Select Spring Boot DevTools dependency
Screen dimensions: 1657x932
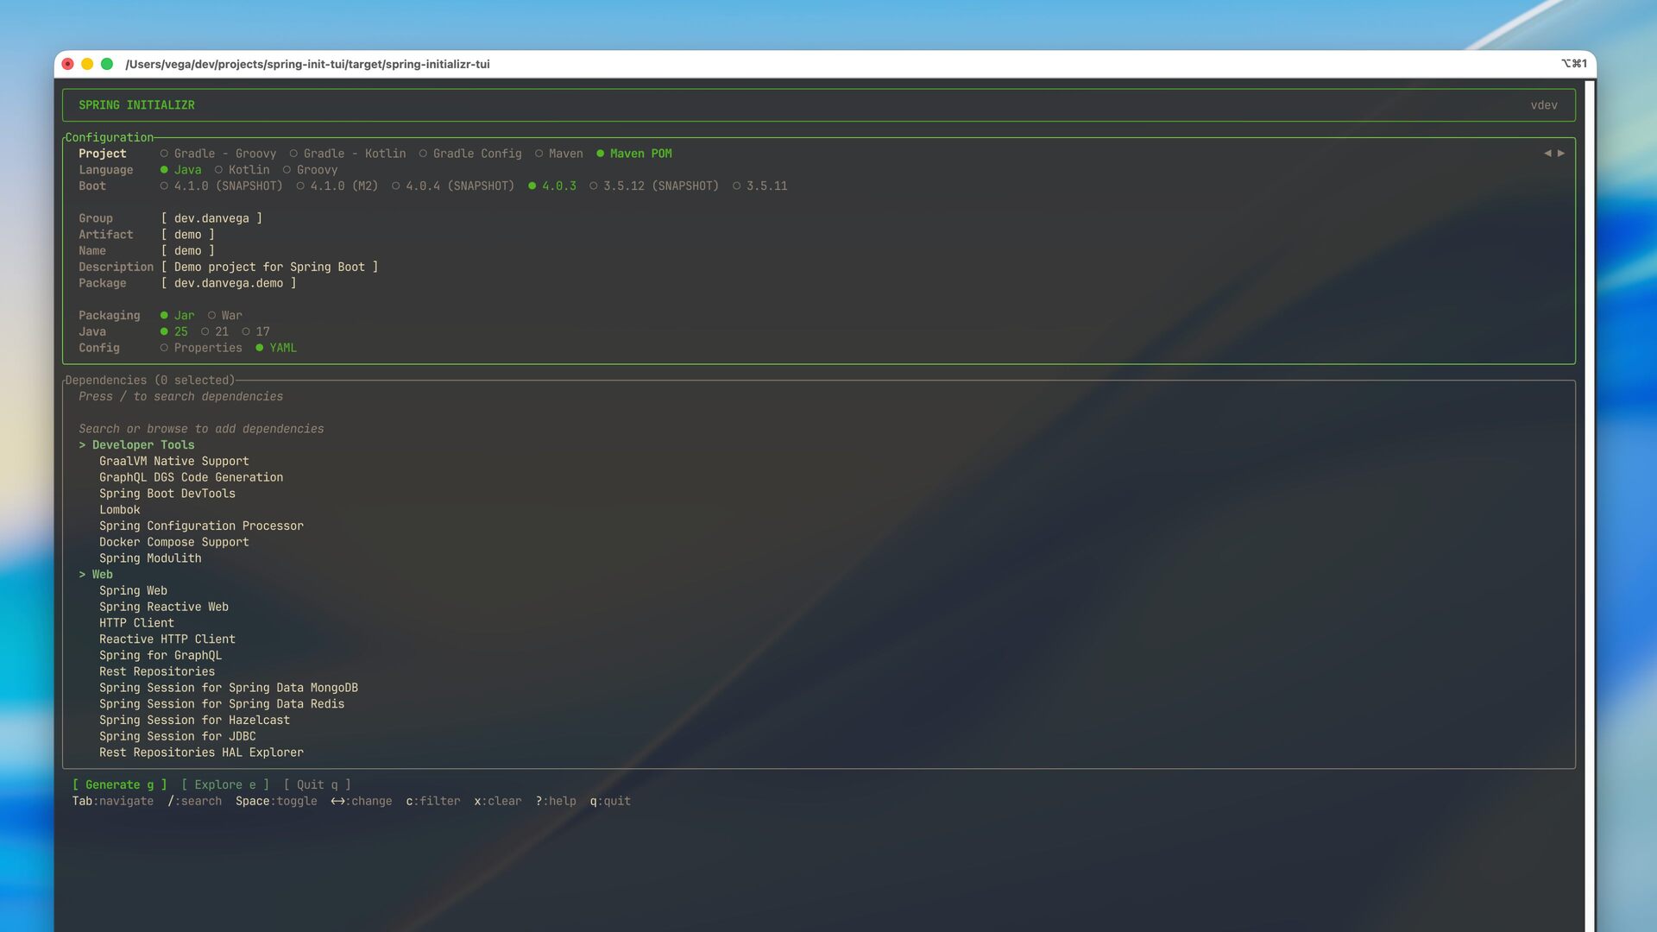pos(167,494)
